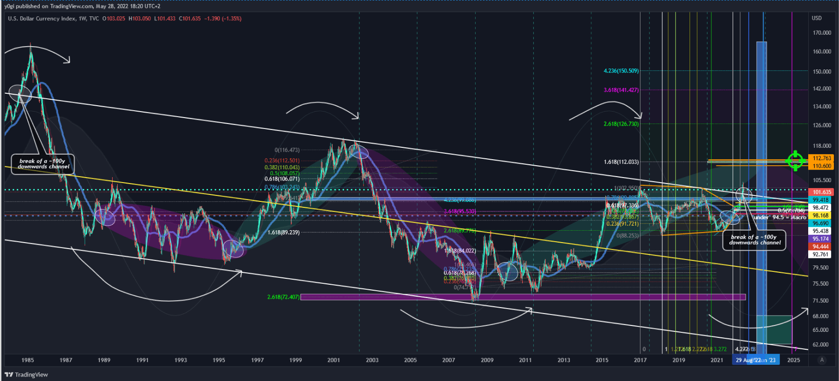
Task: Click the '1W' timeframe label
Action: pos(83,19)
